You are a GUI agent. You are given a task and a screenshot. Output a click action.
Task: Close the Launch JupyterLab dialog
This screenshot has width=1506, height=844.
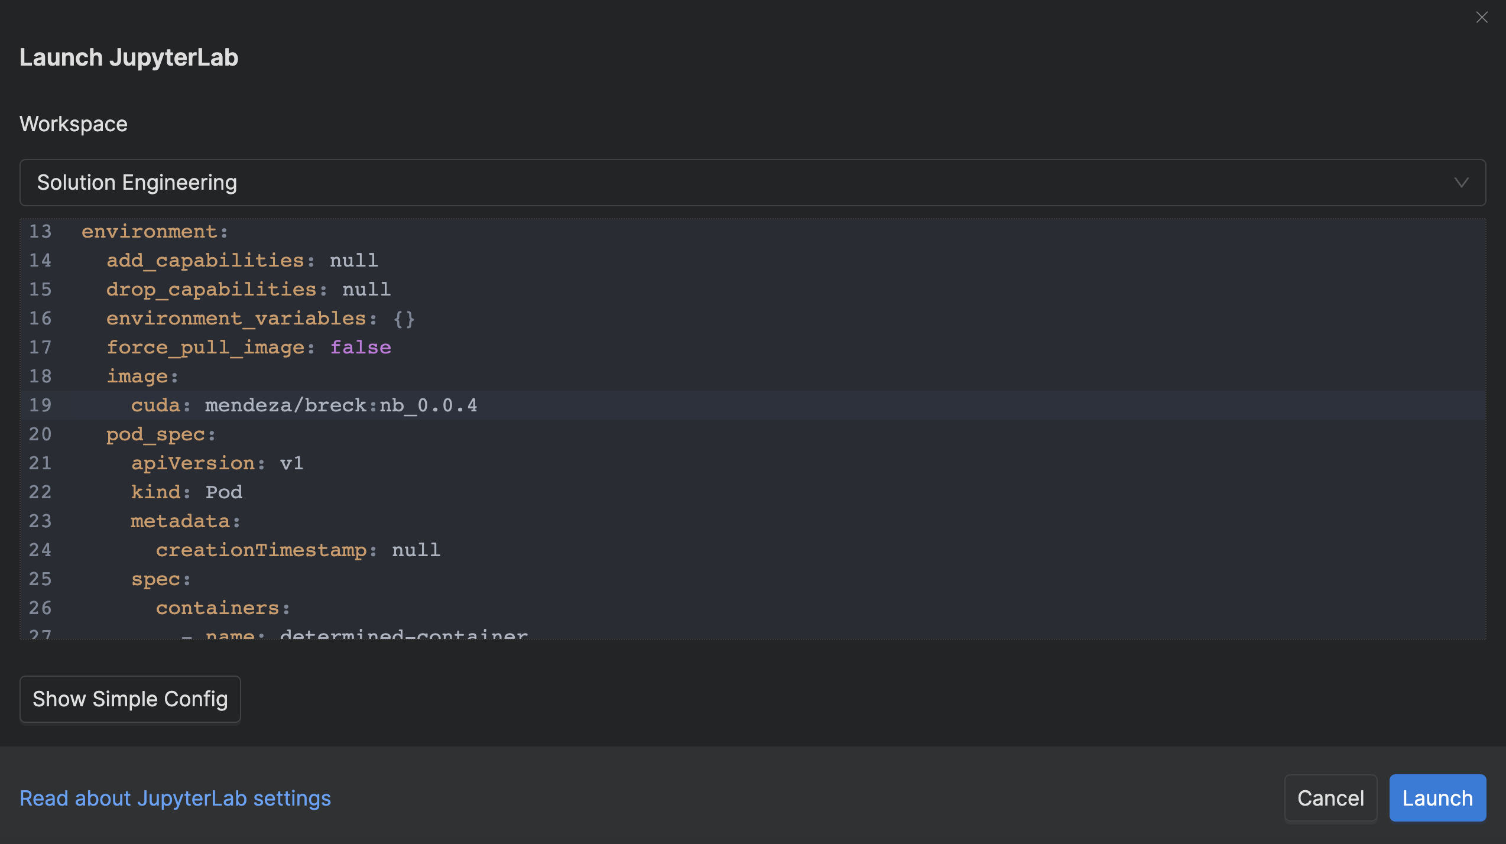[1481, 17]
